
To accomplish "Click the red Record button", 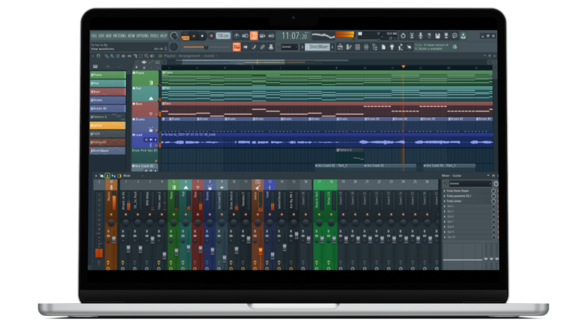I will 212,36.
